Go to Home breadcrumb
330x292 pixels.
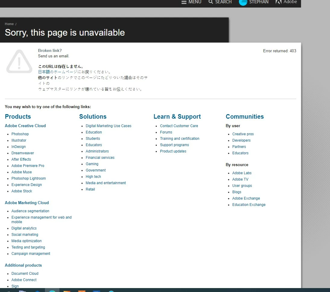tap(9, 24)
